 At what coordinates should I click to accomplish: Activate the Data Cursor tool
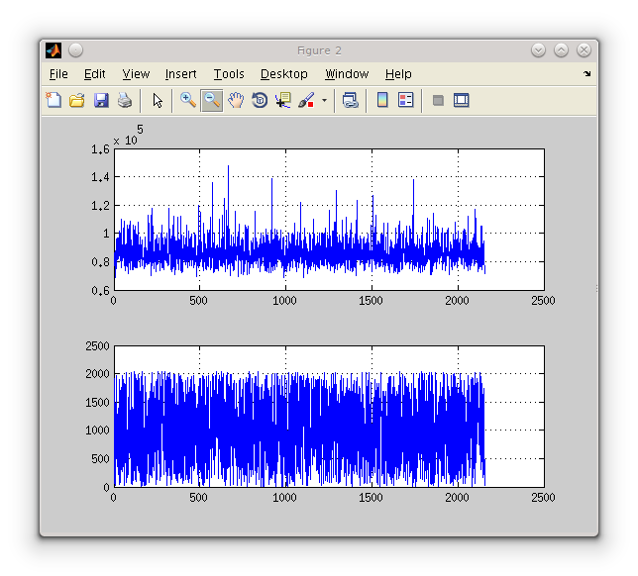(283, 100)
